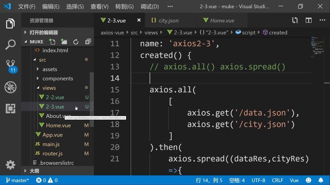Collapse the views folder
Screen dimensions: 330x185
tap(49, 88)
